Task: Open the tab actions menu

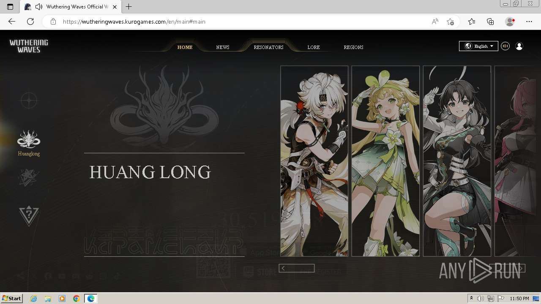Action: tap(10, 7)
